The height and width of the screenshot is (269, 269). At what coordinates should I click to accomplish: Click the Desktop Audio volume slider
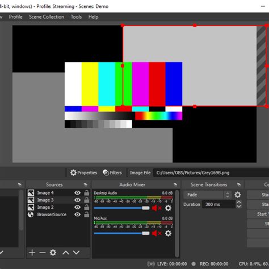point(121,208)
